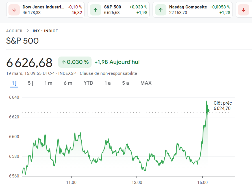The width and height of the screenshot is (252, 189).
Task: Open the S&P 500 ticker card
Action: [119, 10]
